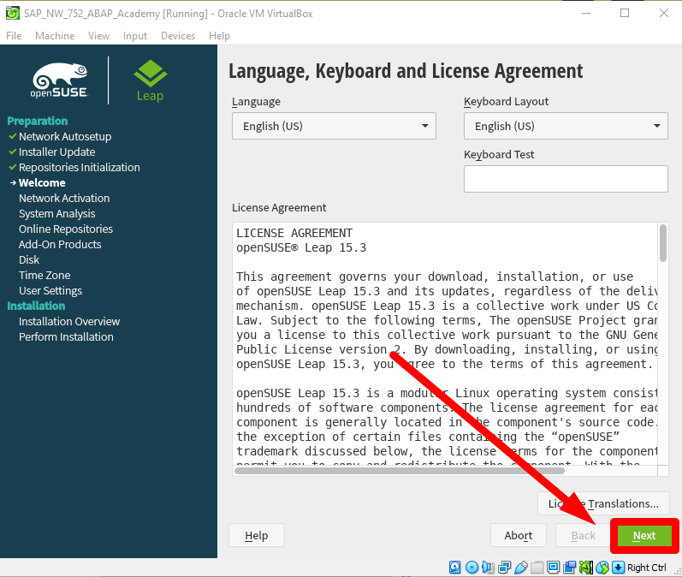The width and height of the screenshot is (682, 577).
Task: Click the display status icon
Action: (554, 568)
